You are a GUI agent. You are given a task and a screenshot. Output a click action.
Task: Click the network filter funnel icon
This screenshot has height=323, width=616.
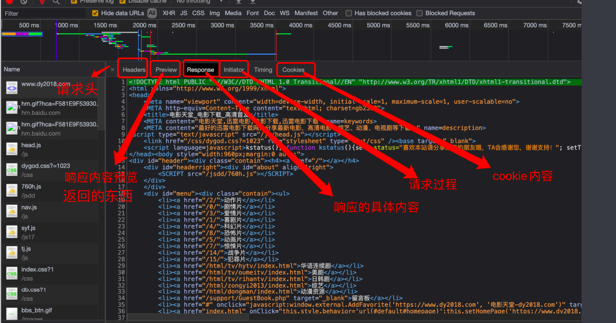click(x=41, y=2)
